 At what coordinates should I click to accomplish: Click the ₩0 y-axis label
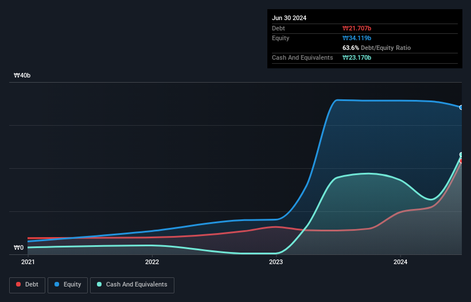point(18,247)
